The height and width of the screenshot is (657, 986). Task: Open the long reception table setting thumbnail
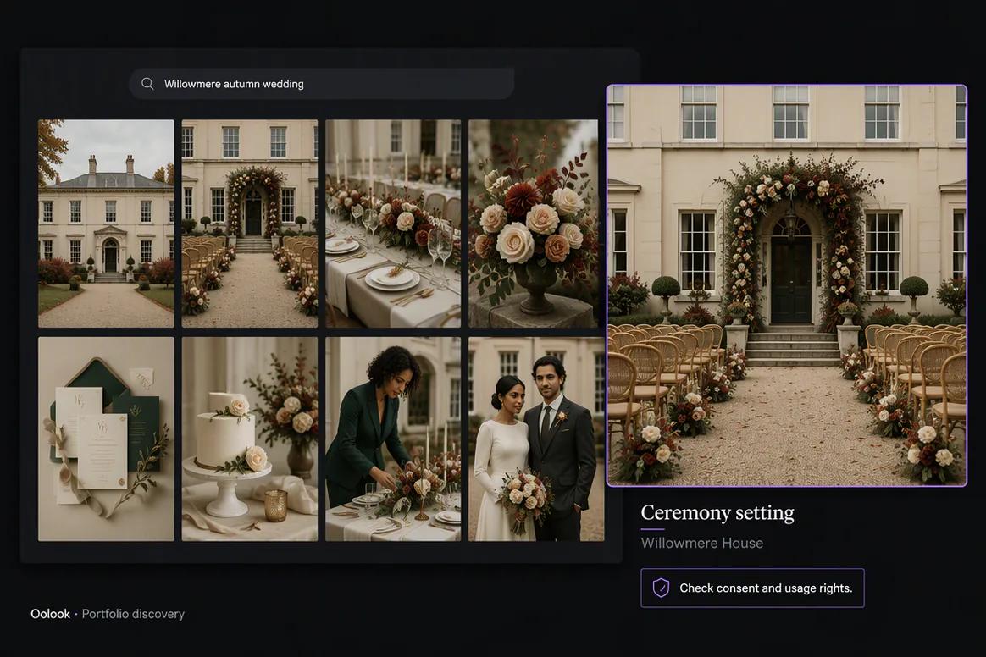[x=393, y=224]
